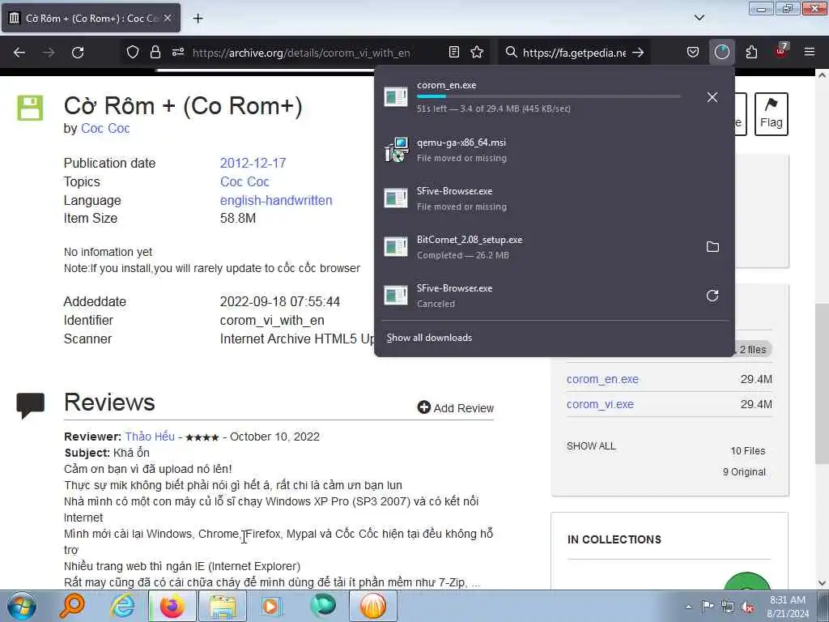Download corom_en.exe from file list
The width and height of the screenshot is (829, 622).
pos(602,379)
